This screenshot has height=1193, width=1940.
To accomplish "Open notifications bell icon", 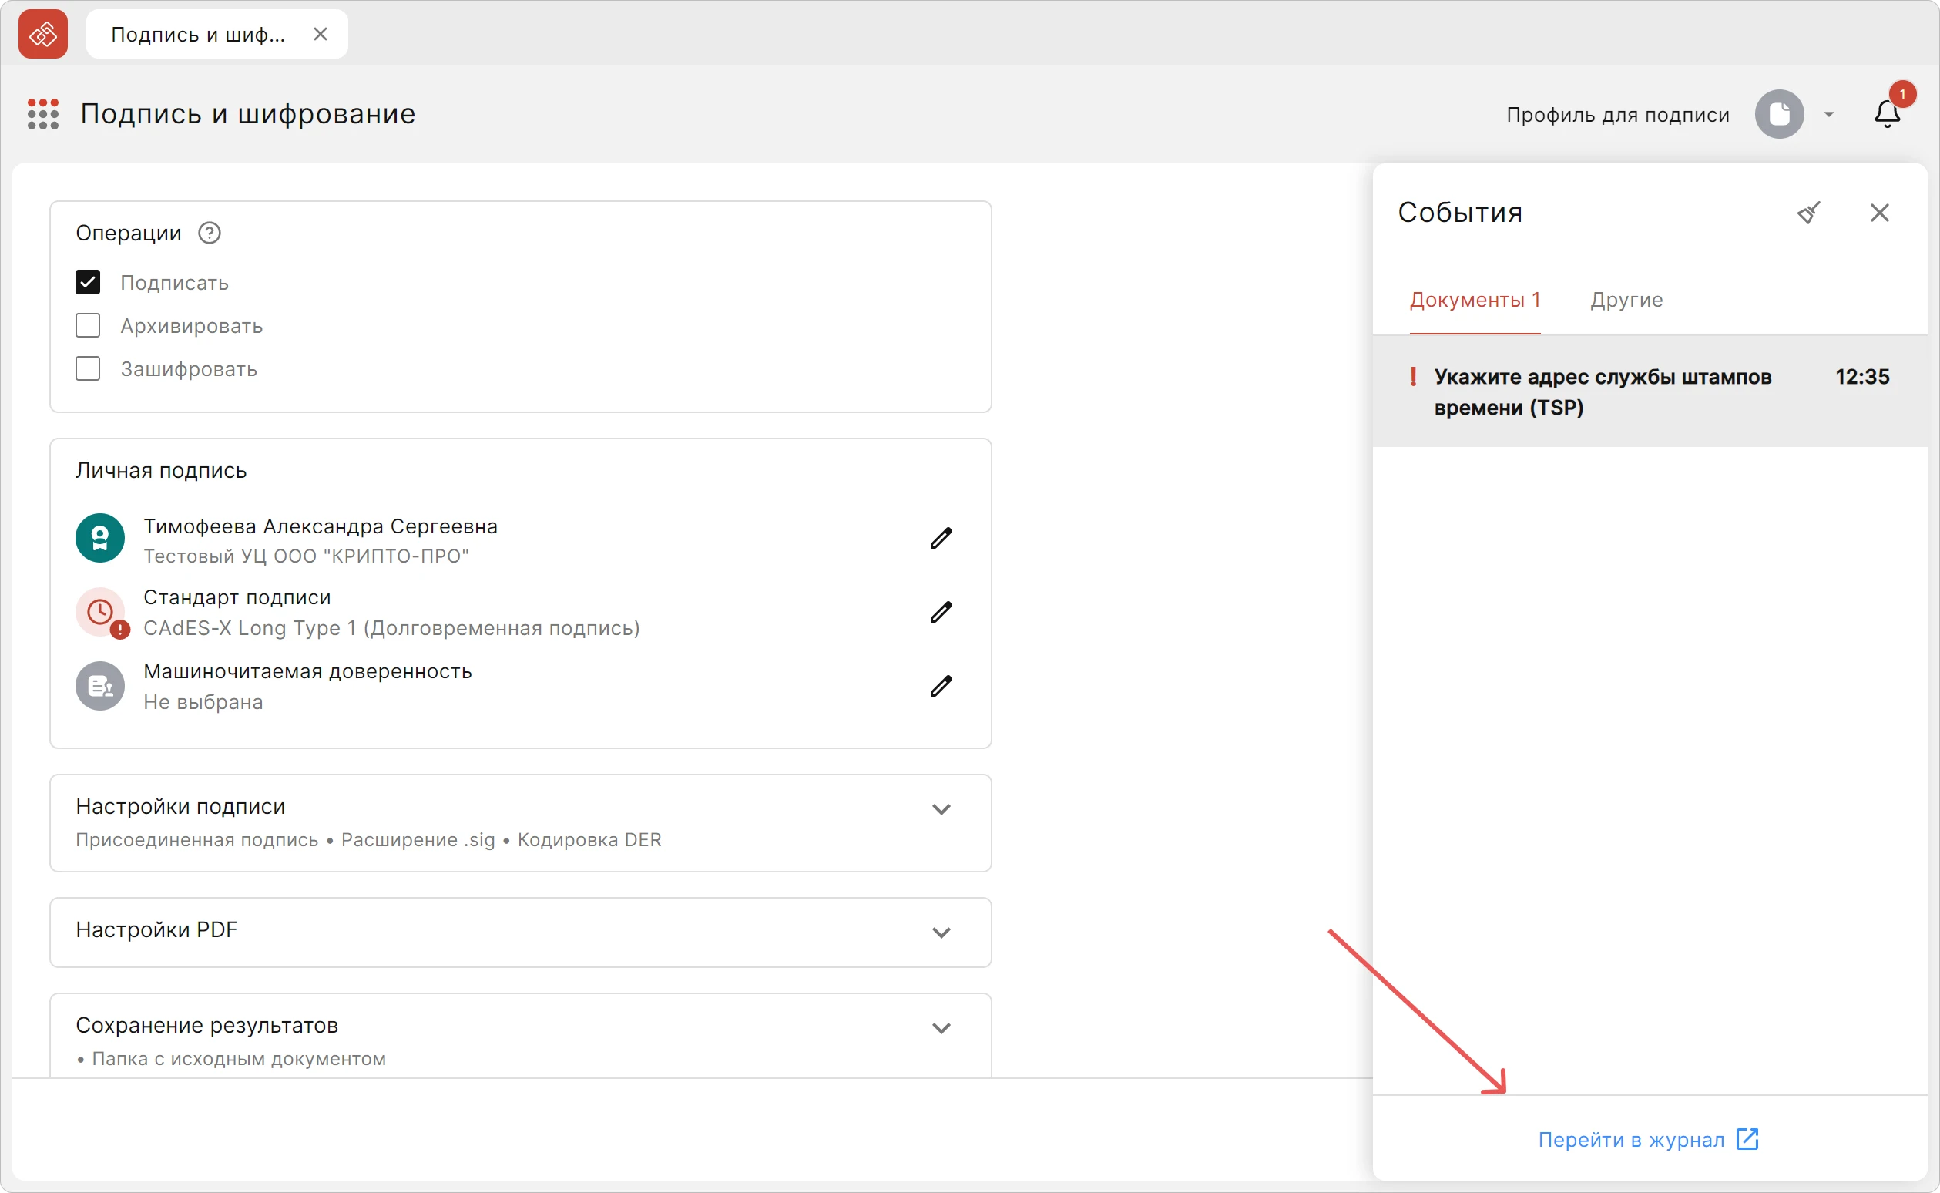I will pos(1887,114).
